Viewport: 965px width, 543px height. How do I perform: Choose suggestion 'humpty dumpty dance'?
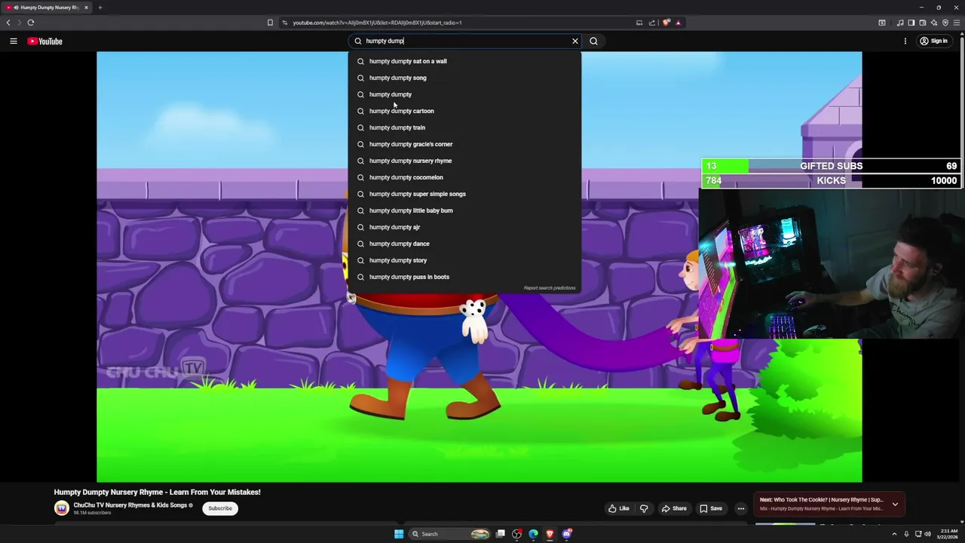(464, 244)
